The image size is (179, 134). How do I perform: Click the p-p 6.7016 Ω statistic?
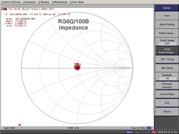click(17, 25)
